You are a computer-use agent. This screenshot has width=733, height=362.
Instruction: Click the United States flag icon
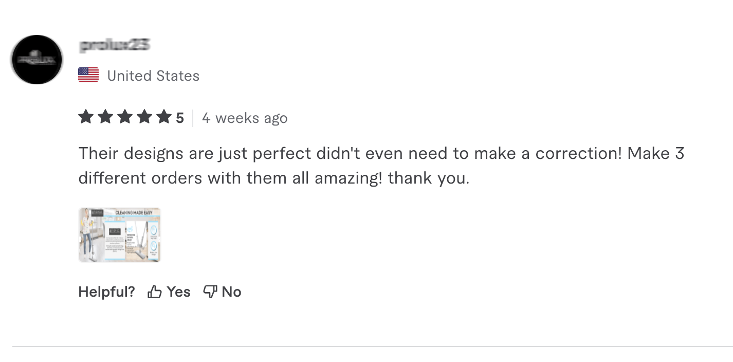88,75
